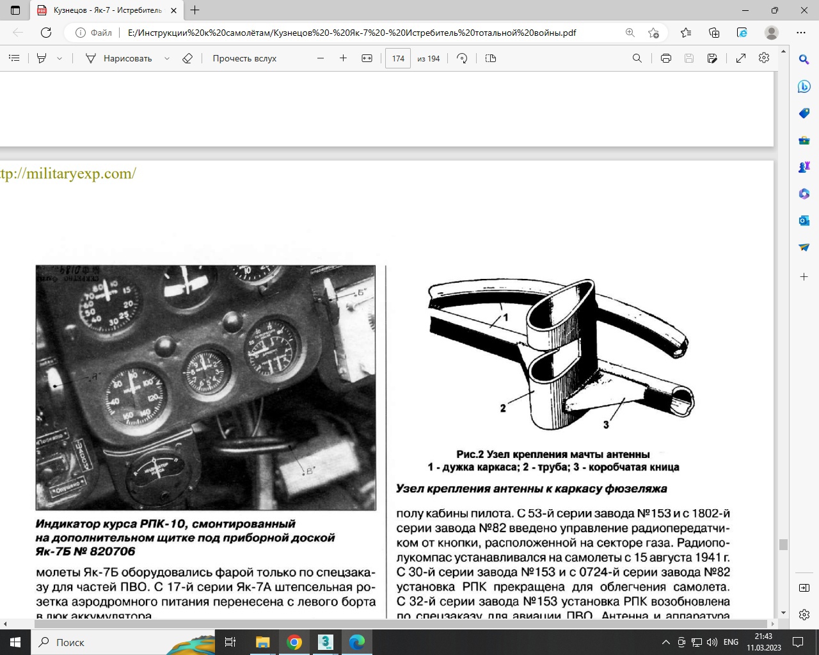View site information for the Файл address
This screenshot has height=655, width=819.
pyautogui.click(x=93, y=33)
